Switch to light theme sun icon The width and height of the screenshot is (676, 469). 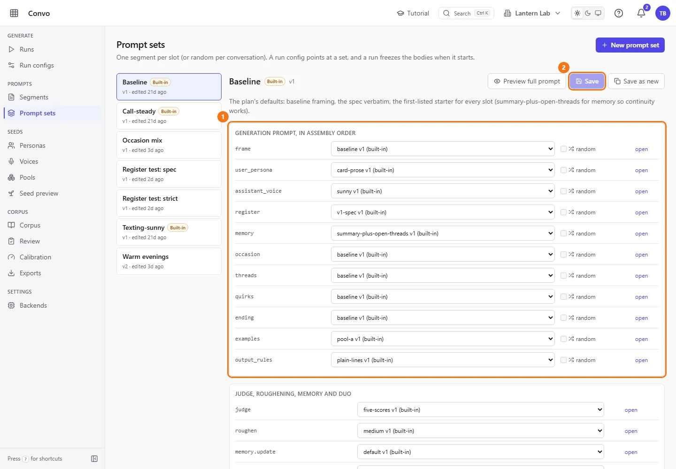[x=577, y=13]
